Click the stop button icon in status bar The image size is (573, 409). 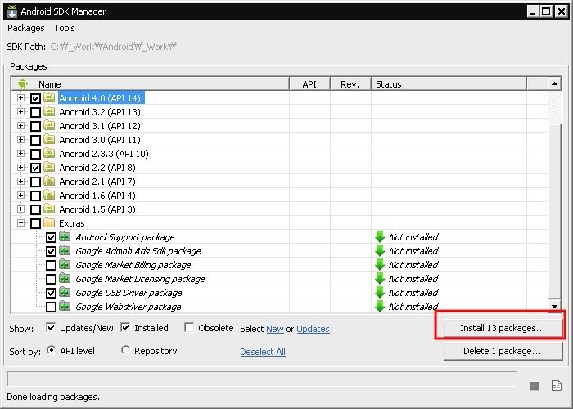[x=535, y=386]
